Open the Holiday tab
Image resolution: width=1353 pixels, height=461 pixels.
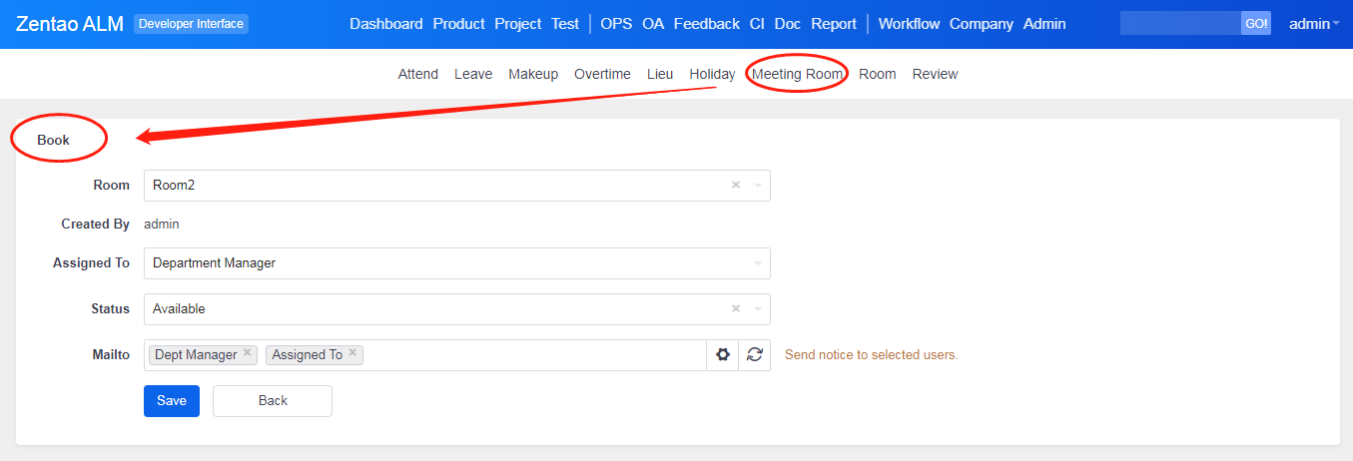[712, 74]
